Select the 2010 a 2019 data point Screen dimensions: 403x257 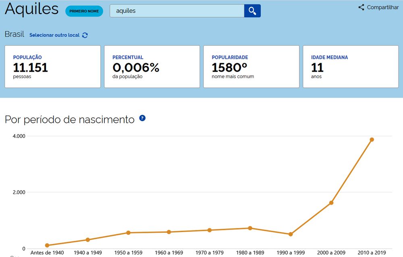372,139
